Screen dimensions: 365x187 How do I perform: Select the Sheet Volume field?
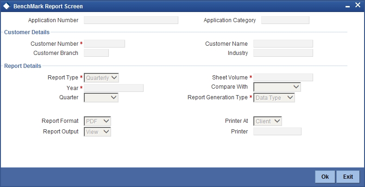tap(283, 77)
